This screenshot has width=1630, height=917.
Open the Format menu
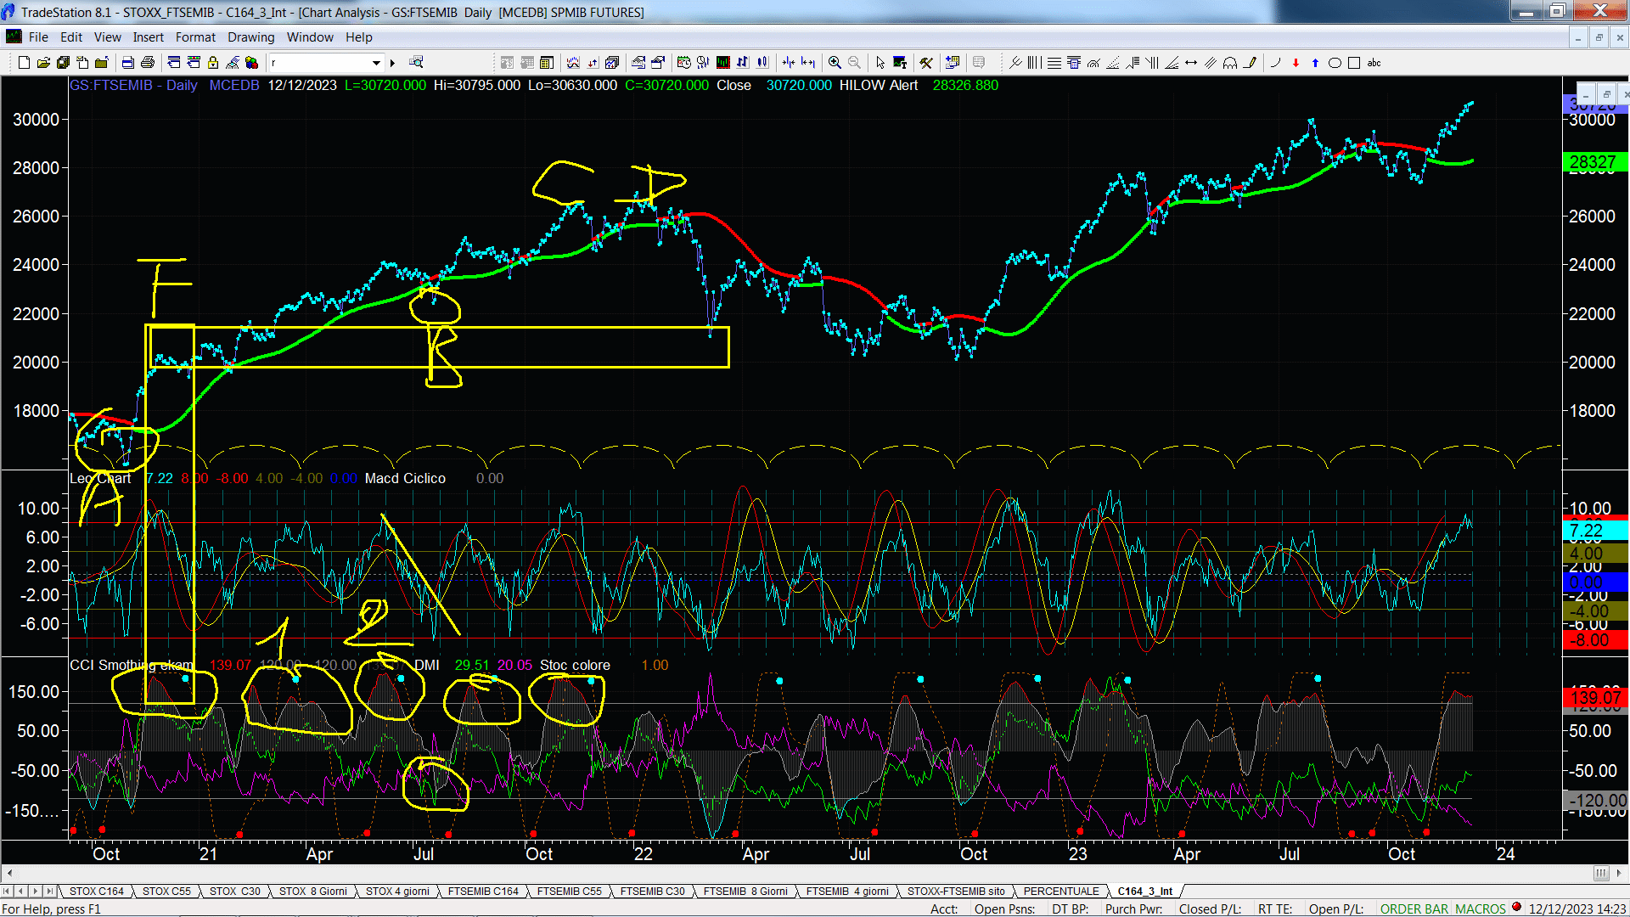(x=195, y=37)
